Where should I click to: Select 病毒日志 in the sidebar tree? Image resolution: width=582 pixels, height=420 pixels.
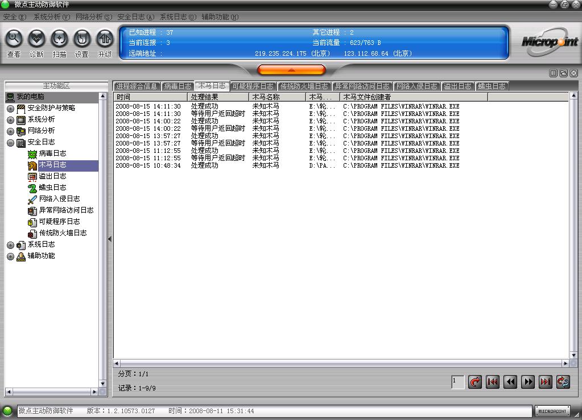tap(52, 153)
